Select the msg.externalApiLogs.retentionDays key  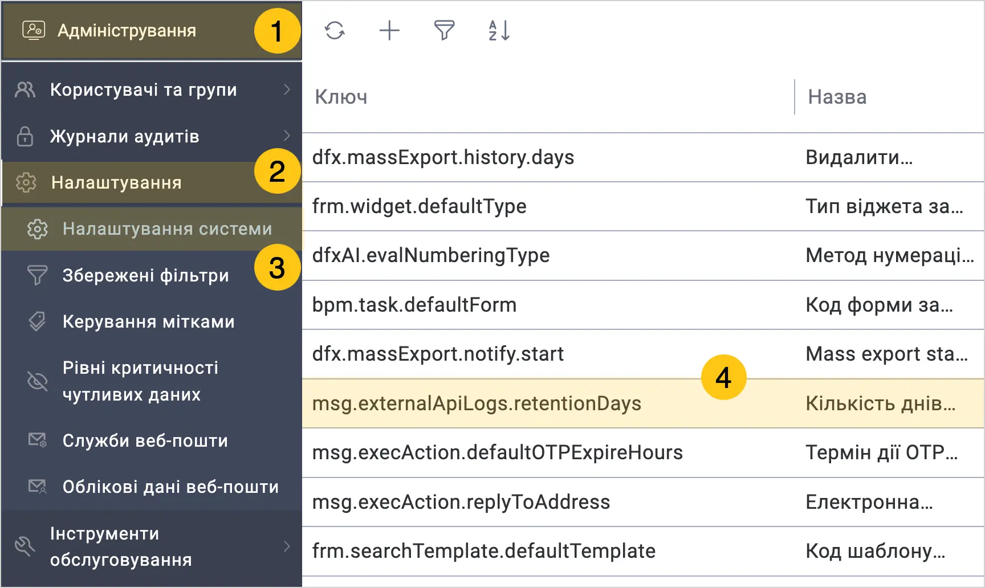point(477,403)
